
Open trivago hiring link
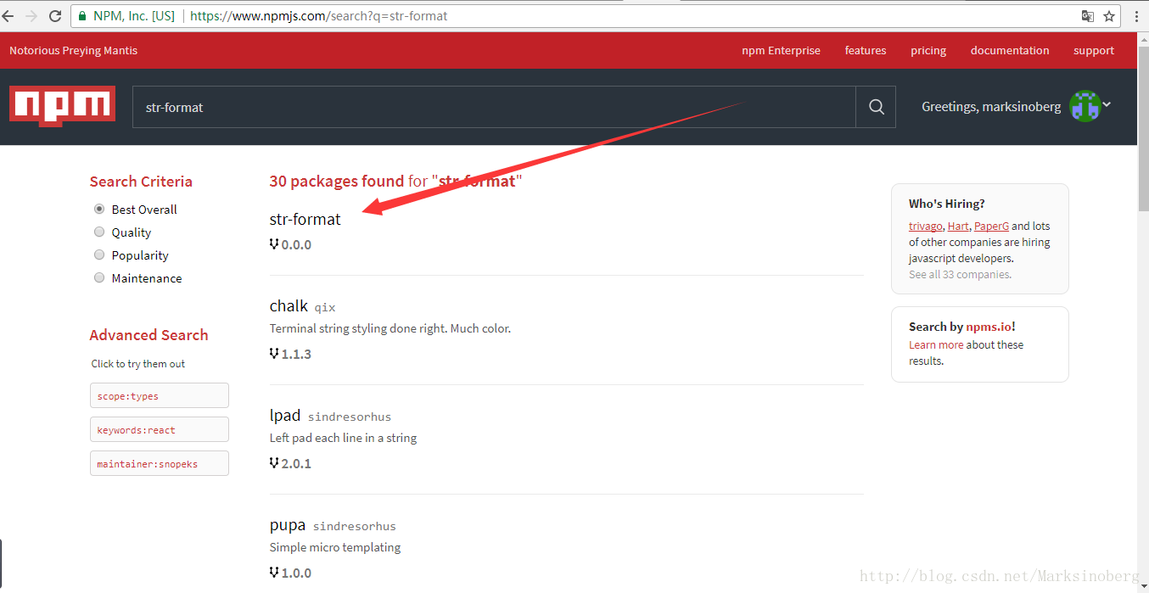[x=925, y=227]
